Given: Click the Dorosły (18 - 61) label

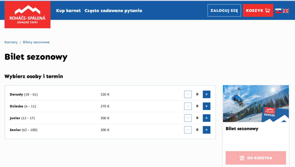Looking at the screenshot, I should 24,94.
